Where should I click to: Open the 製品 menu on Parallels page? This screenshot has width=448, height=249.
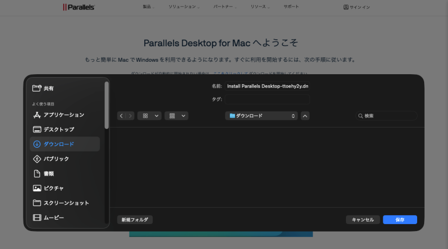148,6
